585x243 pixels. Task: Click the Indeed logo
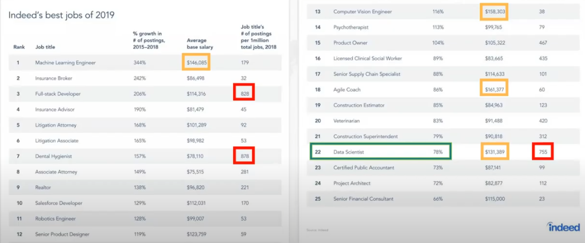[x=563, y=227]
